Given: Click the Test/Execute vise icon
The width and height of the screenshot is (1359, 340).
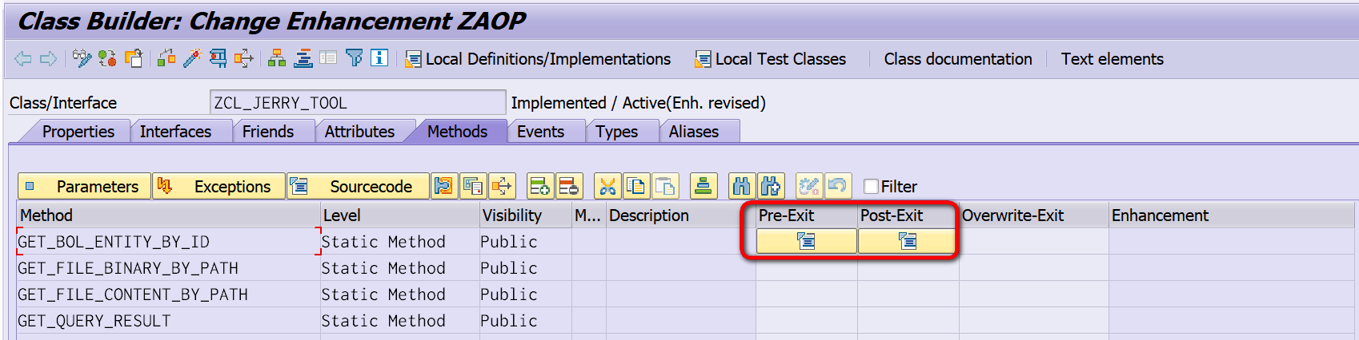Looking at the screenshot, I should 218,58.
